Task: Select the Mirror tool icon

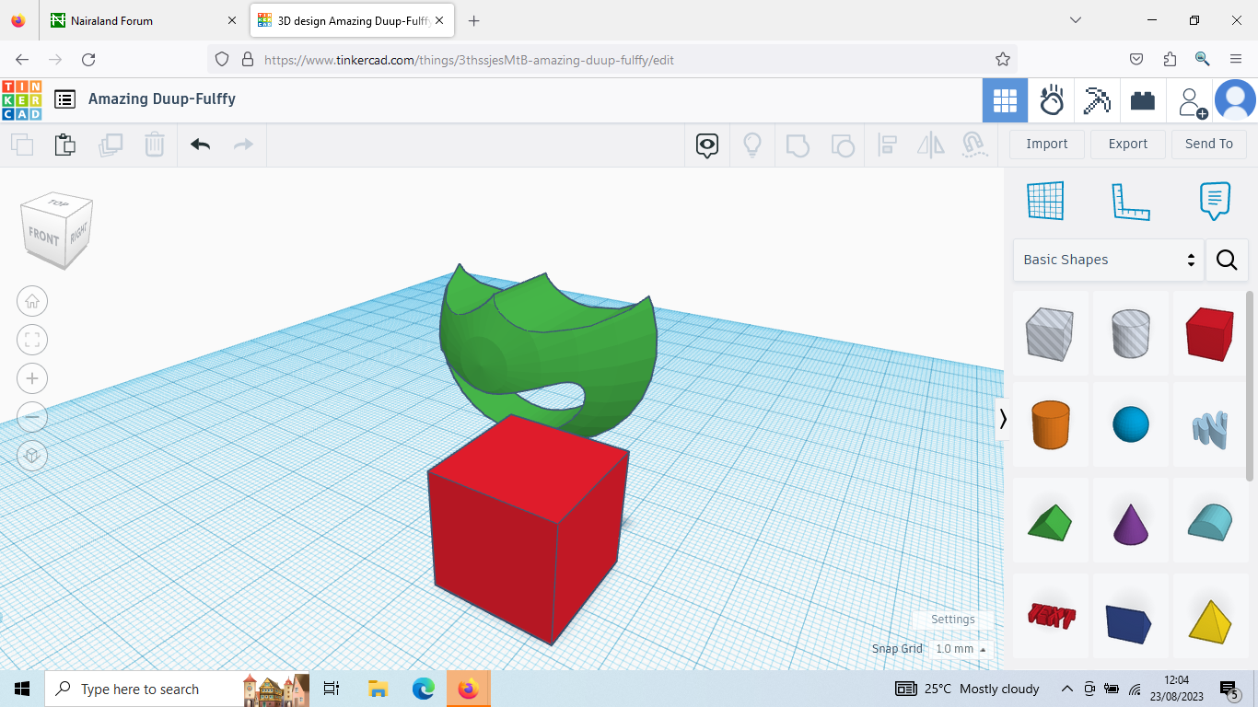Action: pos(930,145)
